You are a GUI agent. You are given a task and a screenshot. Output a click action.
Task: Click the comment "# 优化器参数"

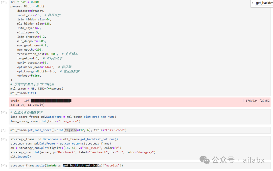(70, 72)
